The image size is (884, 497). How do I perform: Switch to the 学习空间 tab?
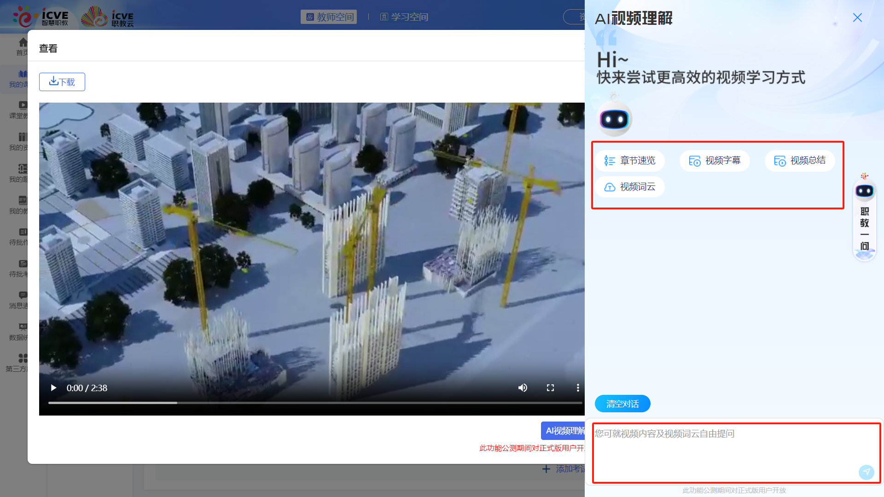[x=404, y=17]
